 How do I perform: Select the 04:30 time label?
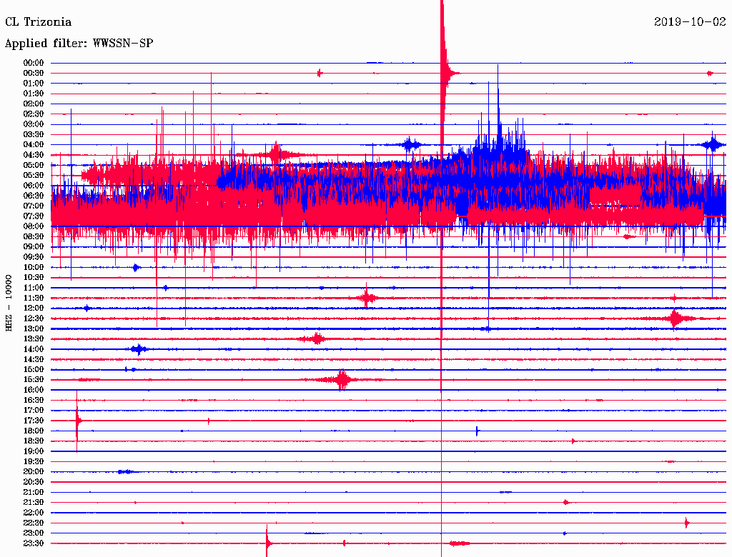[x=34, y=155]
